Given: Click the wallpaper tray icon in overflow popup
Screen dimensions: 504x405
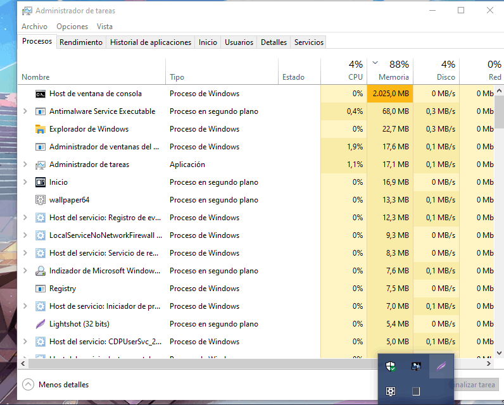Looking at the screenshot, I should [x=391, y=391].
